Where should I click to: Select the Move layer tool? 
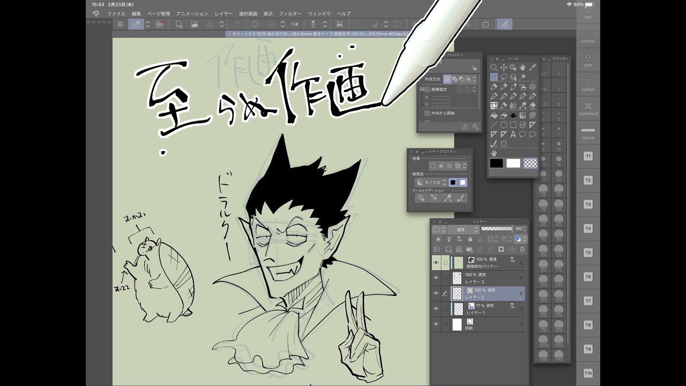click(x=503, y=68)
